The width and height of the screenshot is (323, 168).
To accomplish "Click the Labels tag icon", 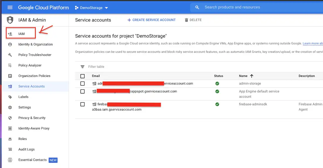I will 10,97.
